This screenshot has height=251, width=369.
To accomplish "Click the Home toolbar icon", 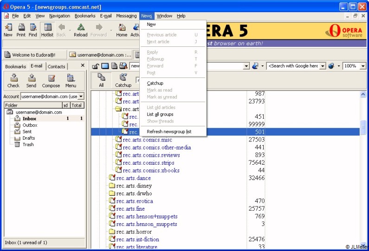I will coord(122,27).
